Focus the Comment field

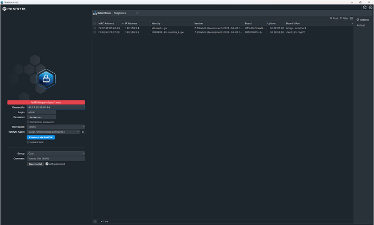56,158
